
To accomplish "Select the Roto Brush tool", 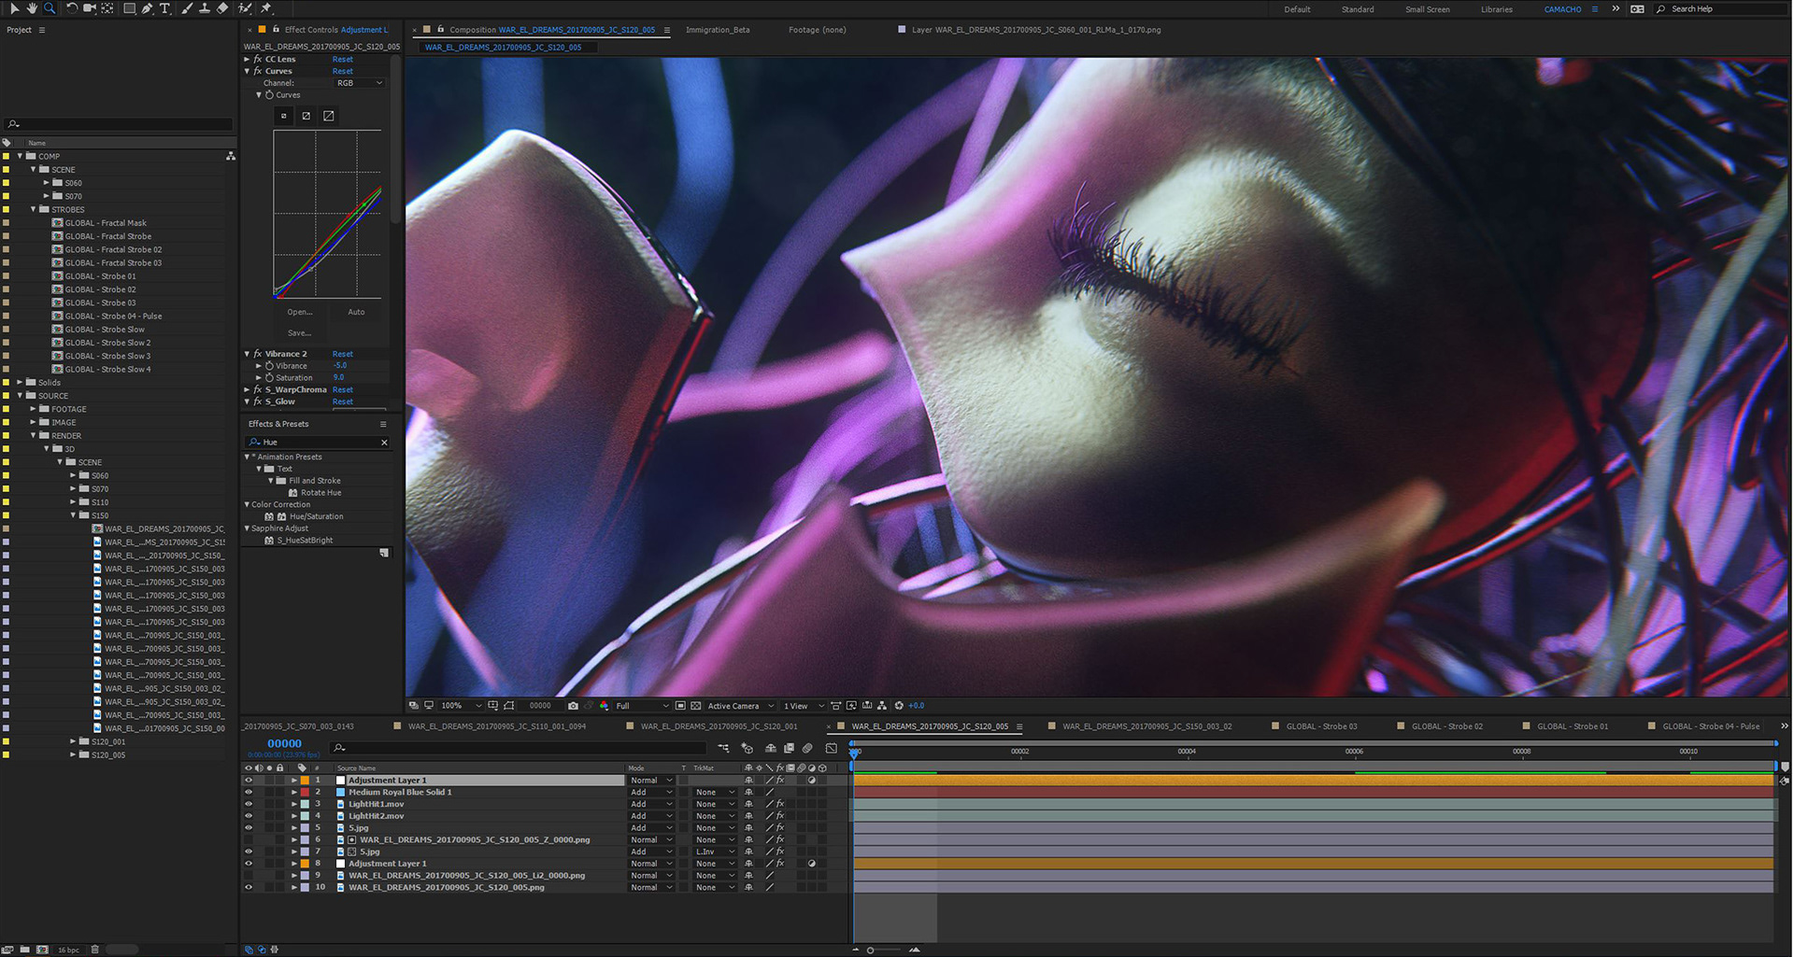I will pyautogui.click(x=245, y=8).
